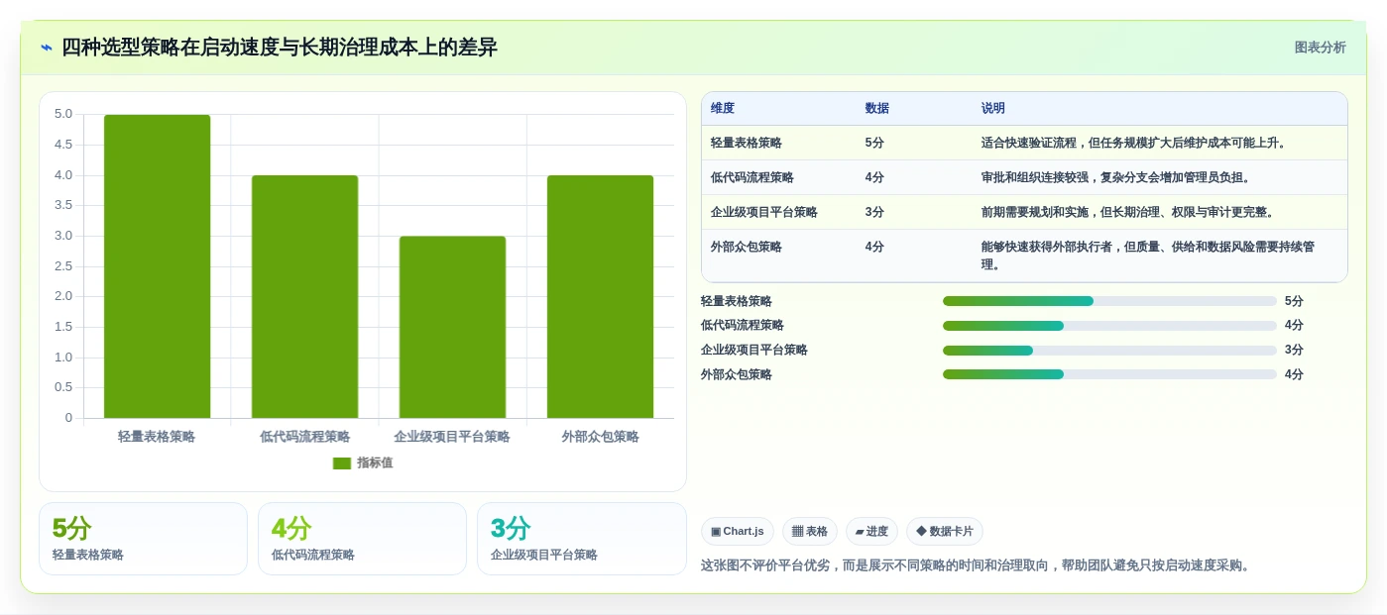Click the 企业级项目平台策略 bar in the chart
Image resolution: width=1387 pixels, height=615 pixels.
[x=452, y=327]
